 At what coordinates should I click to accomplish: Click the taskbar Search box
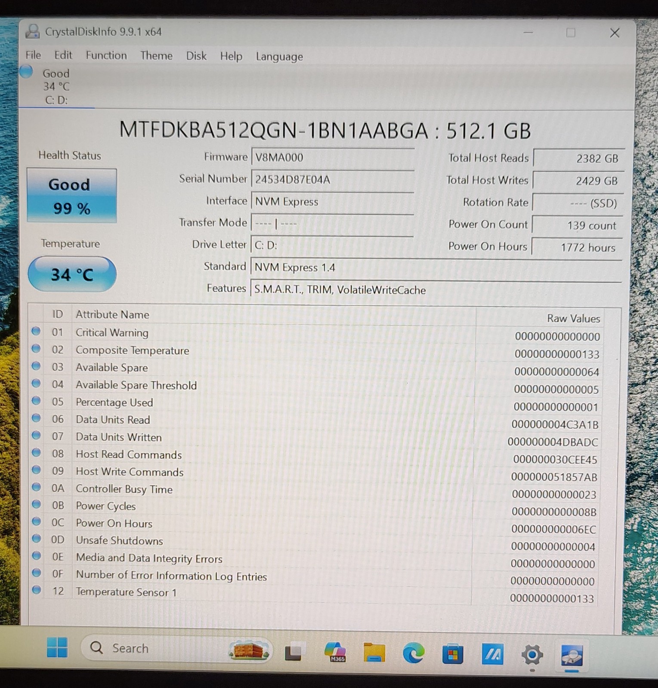tap(176, 648)
